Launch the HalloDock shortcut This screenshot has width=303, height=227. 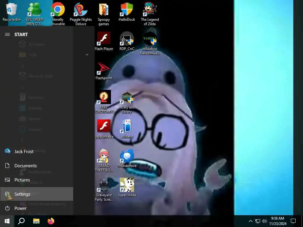pyautogui.click(x=127, y=12)
